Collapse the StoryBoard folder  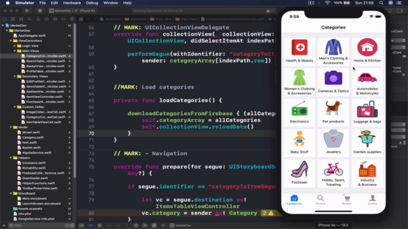click(11, 193)
